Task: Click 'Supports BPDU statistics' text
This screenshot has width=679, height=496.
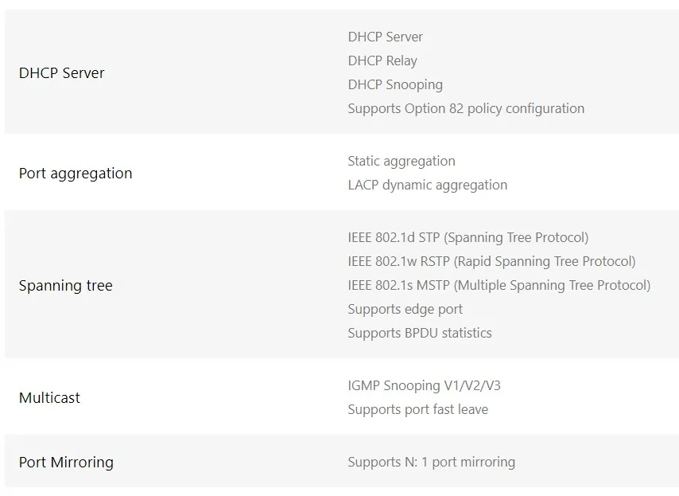Action: click(x=419, y=333)
